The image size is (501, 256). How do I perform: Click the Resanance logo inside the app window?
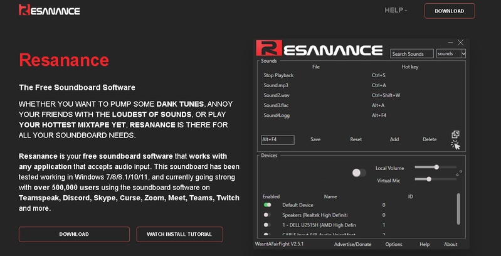click(319, 48)
